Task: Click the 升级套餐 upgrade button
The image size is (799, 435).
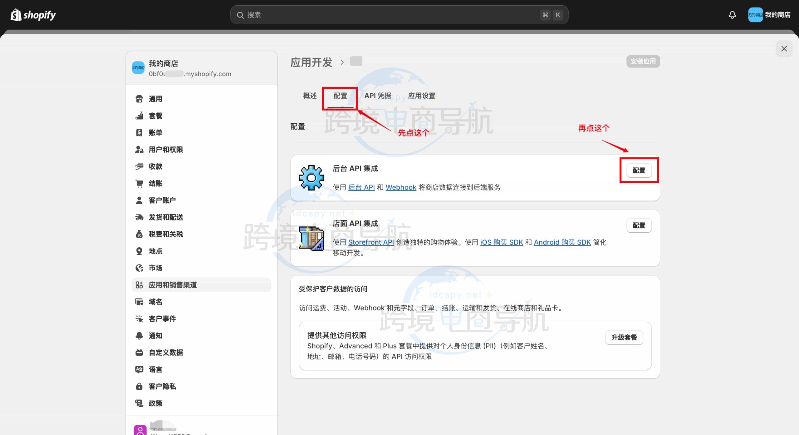Action: [x=624, y=338]
